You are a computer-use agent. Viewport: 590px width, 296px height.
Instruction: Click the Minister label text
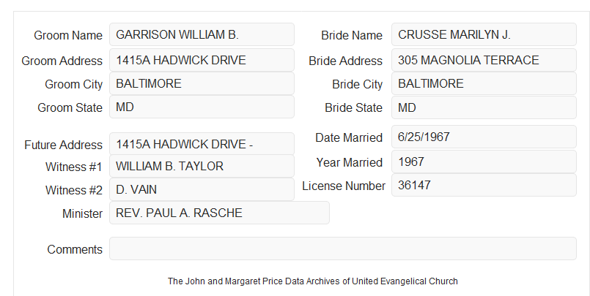[x=82, y=214]
